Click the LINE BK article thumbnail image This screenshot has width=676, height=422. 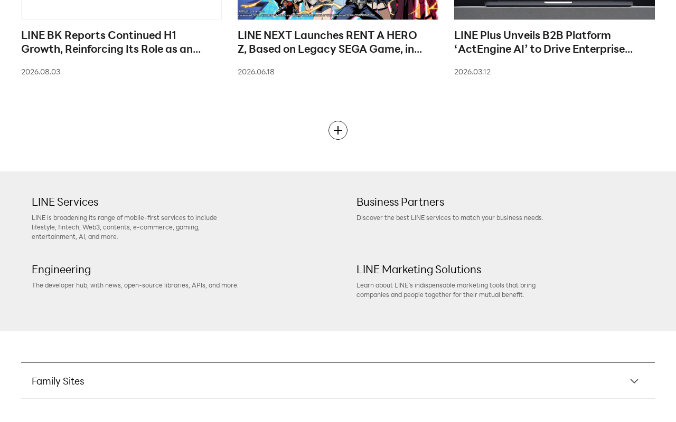pyautogui.click(x=121, y=9)
